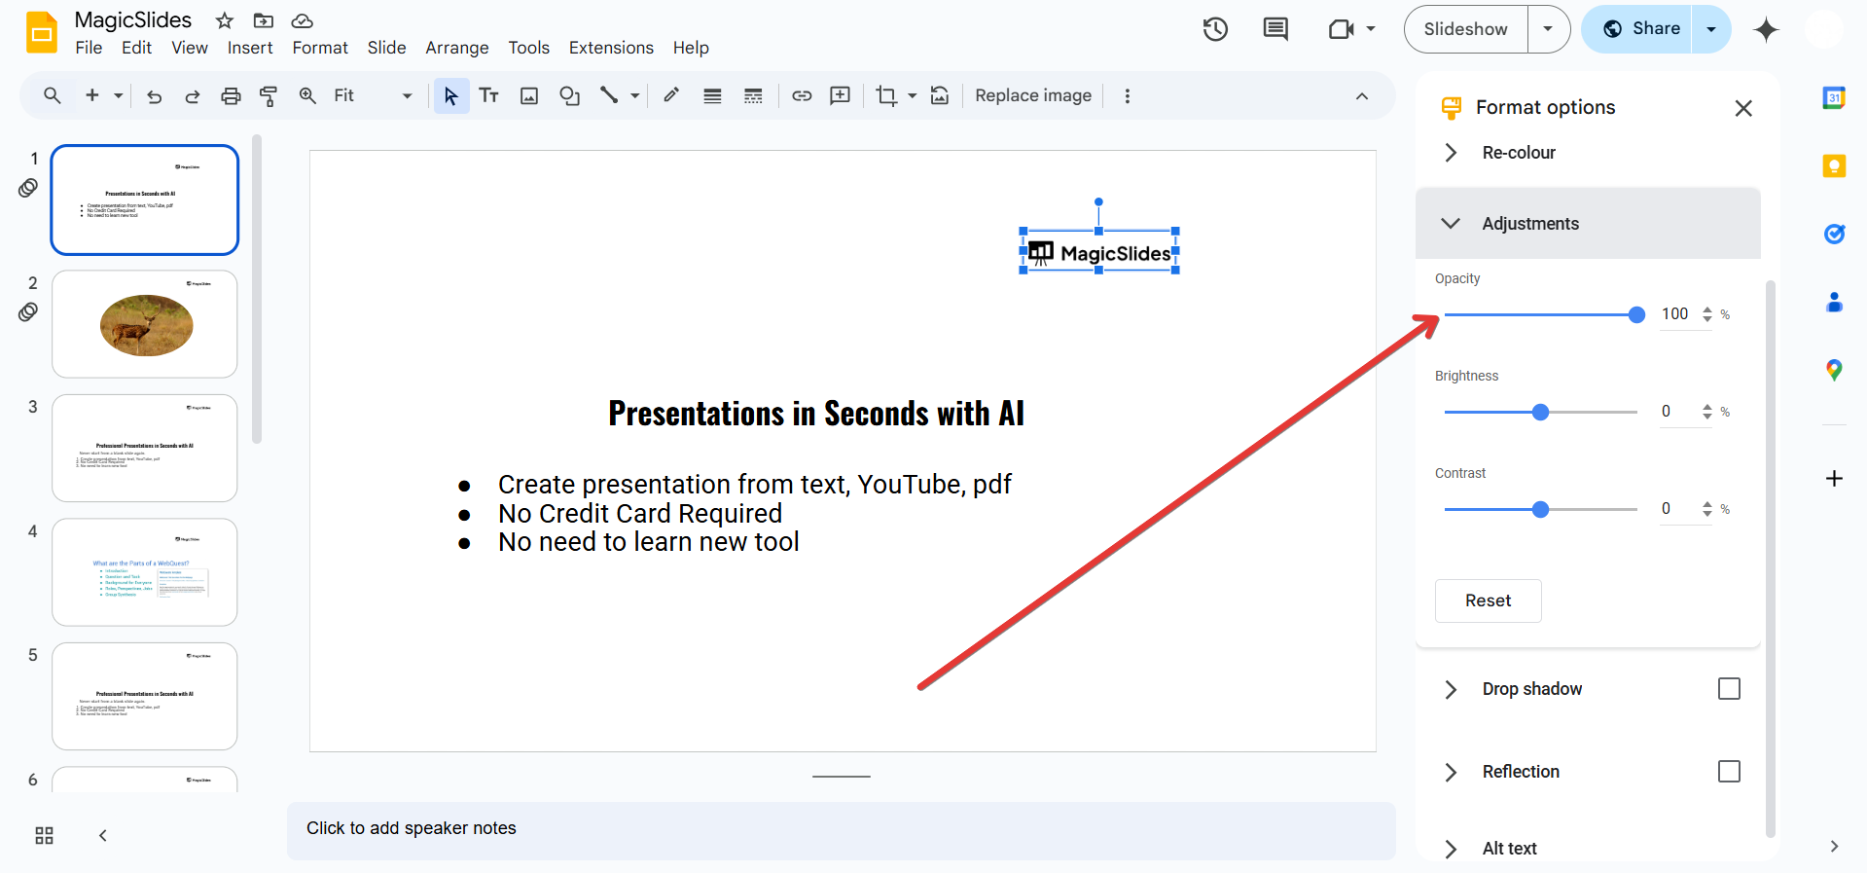Expand the Re-colour section
The width and height of the screenshot is (1867, 873).
tap(1451, 153)
